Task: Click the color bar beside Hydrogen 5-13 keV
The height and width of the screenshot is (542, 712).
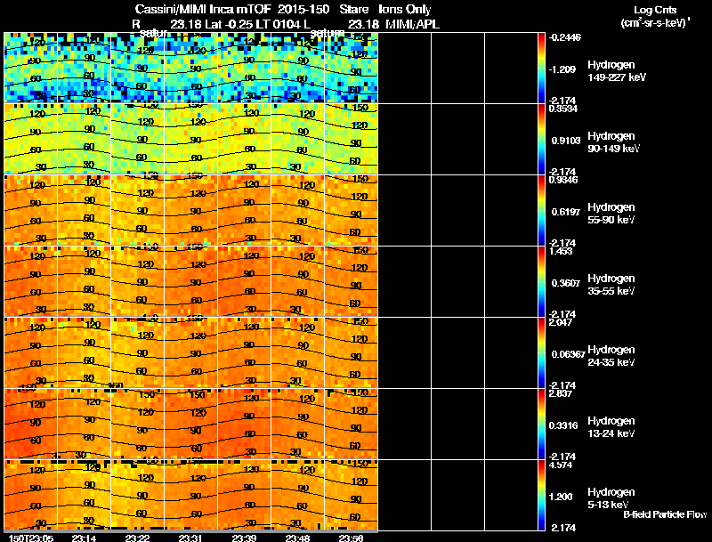Action: 541,496
